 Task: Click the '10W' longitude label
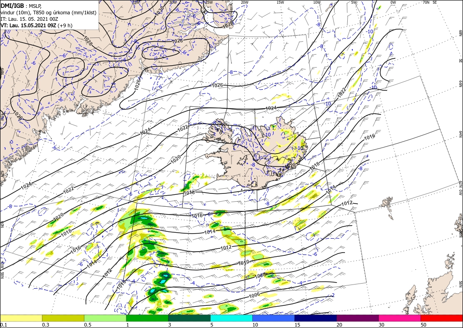click(x=317, y=2)
